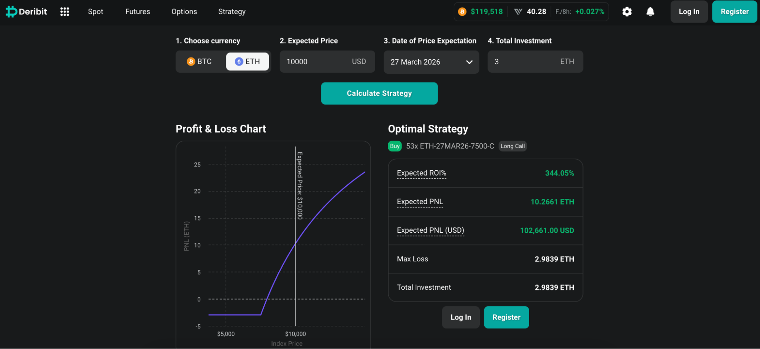Open notifications with the bell icon

tap(650, 11)
